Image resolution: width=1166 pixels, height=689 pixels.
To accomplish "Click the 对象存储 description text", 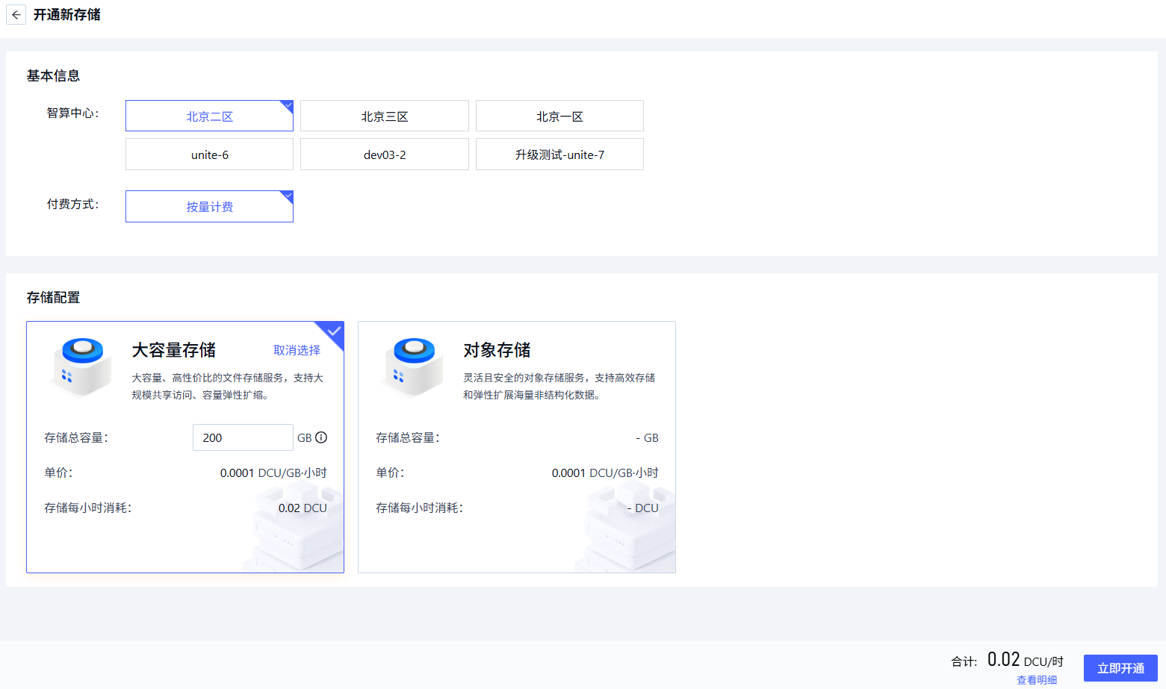I will point(559,386).
